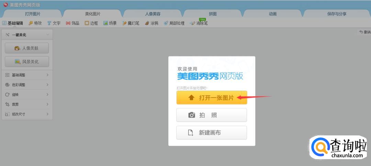Expand the 裁剪 section

(x=27, y=104)
